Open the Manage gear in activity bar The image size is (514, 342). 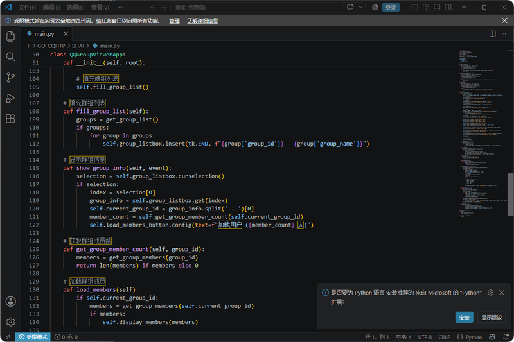tap(10, 322)
